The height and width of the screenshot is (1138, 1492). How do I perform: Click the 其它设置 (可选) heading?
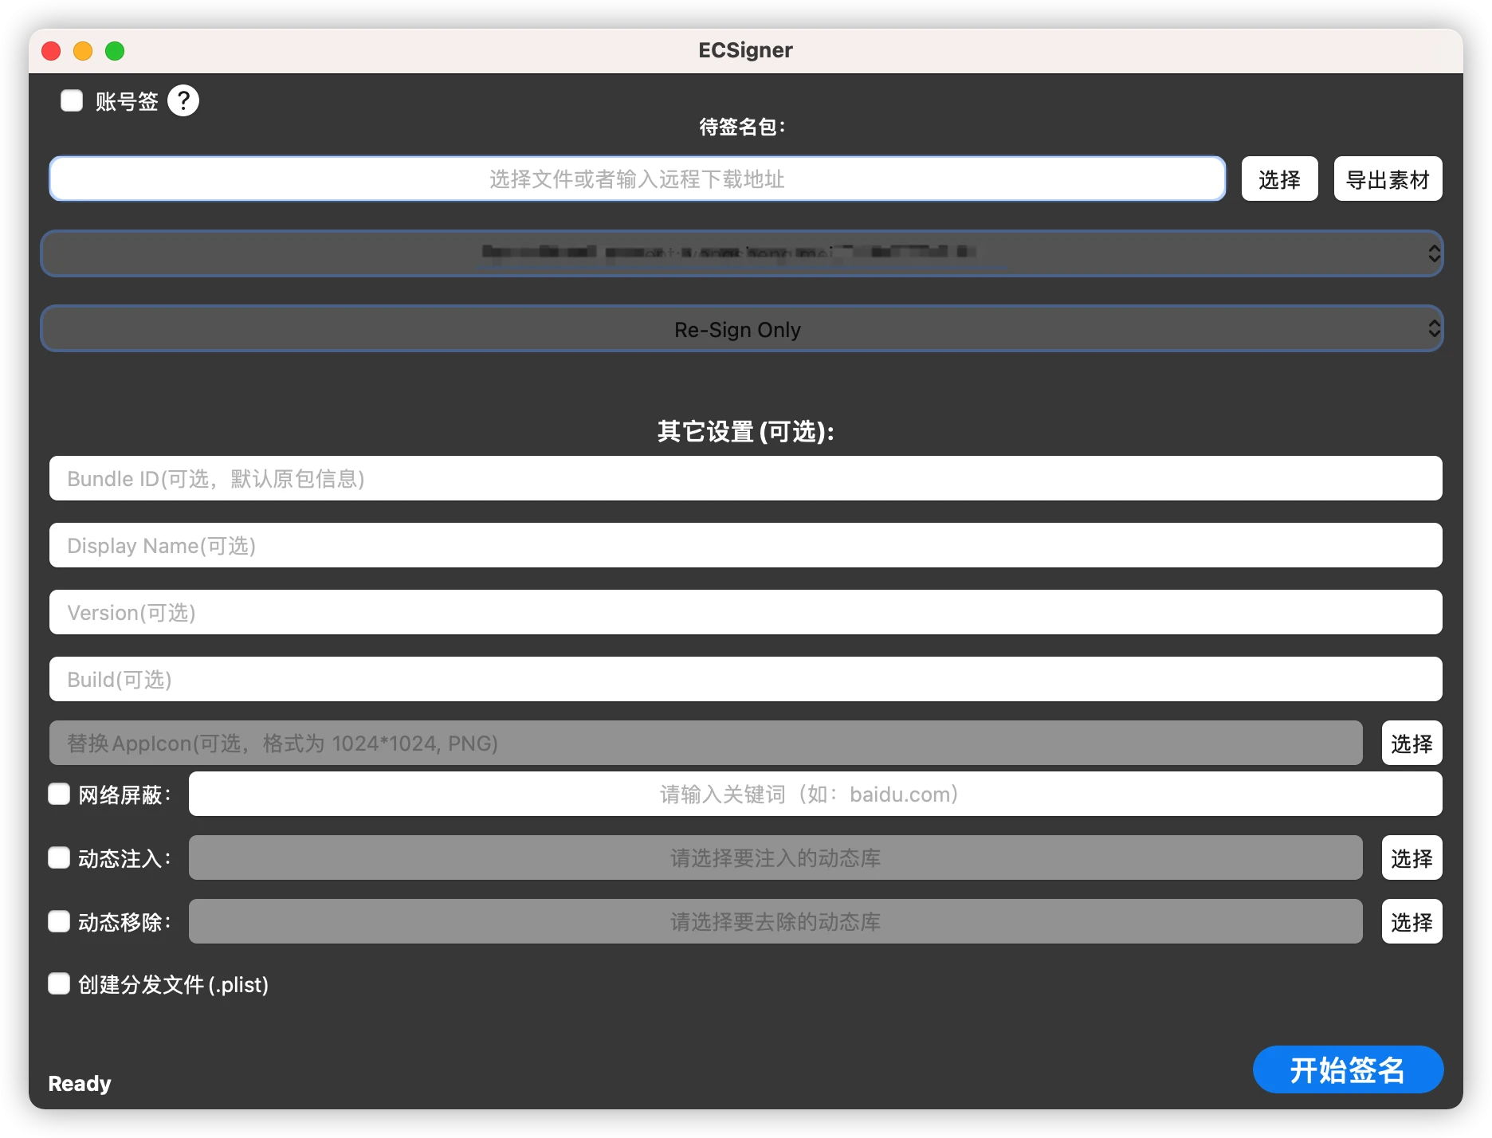click(x=745, y=431)
